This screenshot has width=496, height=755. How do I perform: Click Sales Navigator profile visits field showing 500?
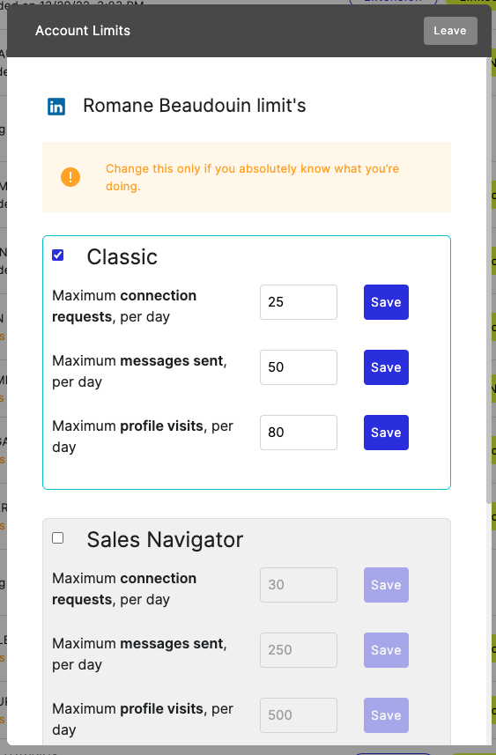(x=299, y=715)
